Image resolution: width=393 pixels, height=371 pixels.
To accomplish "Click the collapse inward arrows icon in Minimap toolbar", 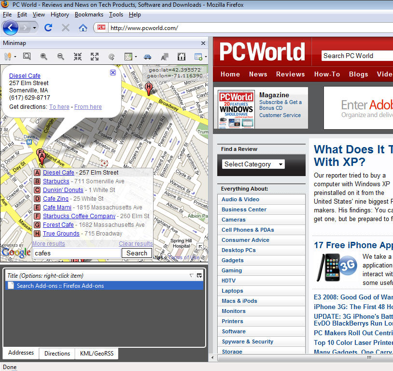I will (x=77, y=57).
